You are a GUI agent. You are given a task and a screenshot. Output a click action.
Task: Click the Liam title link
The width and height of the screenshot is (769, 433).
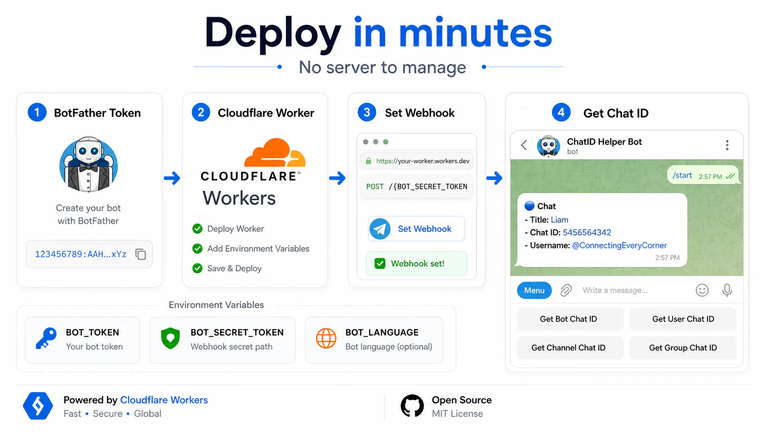(x=559, y=219)
